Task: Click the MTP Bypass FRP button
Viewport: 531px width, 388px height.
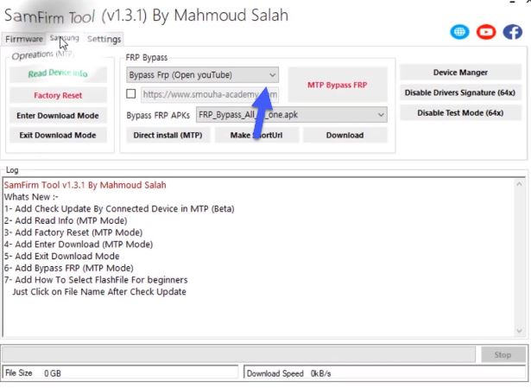Action: 338,85
